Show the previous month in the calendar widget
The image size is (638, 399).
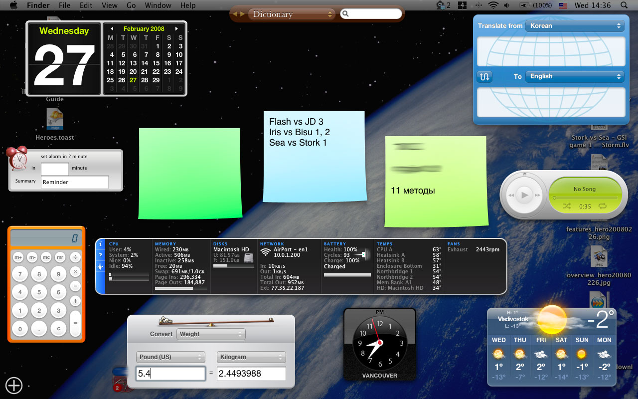[x=112, y=29]
